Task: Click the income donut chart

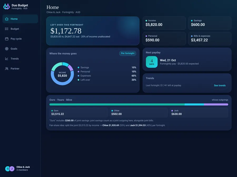Action: [62, 74]
